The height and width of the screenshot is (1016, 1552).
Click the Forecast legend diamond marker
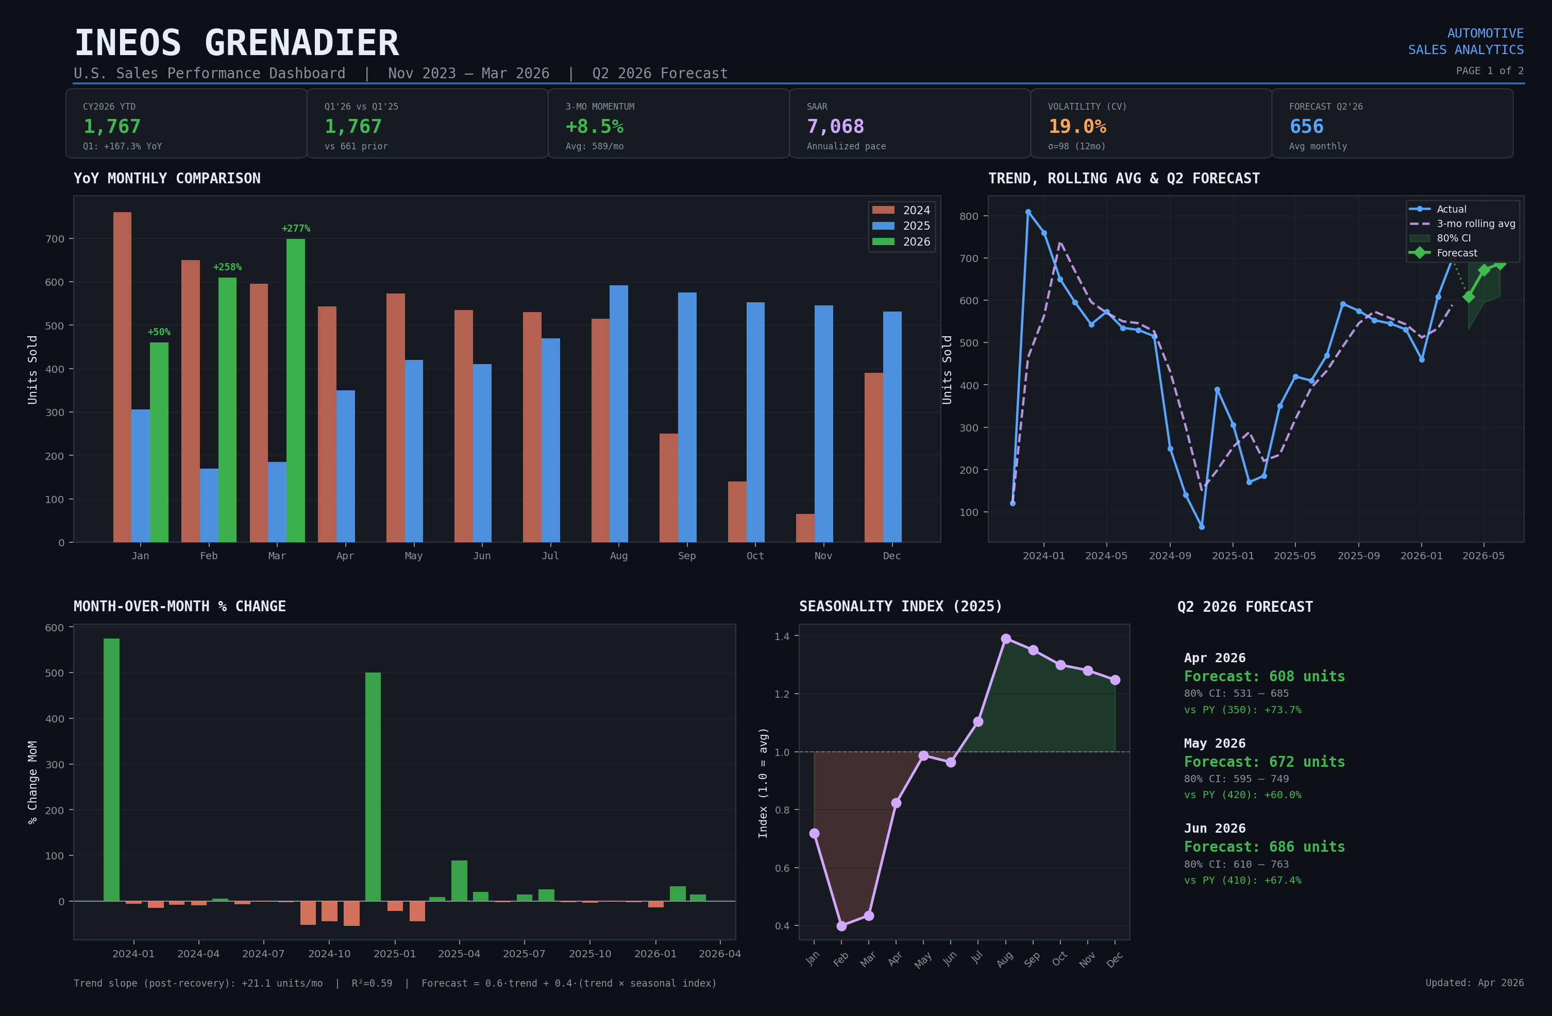[x=1420, y=253]
